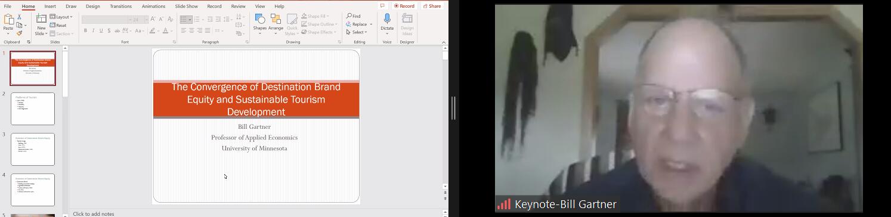891x217 pixels.
Task: Toggle italic formatting
Action: (x=93, y=30)
